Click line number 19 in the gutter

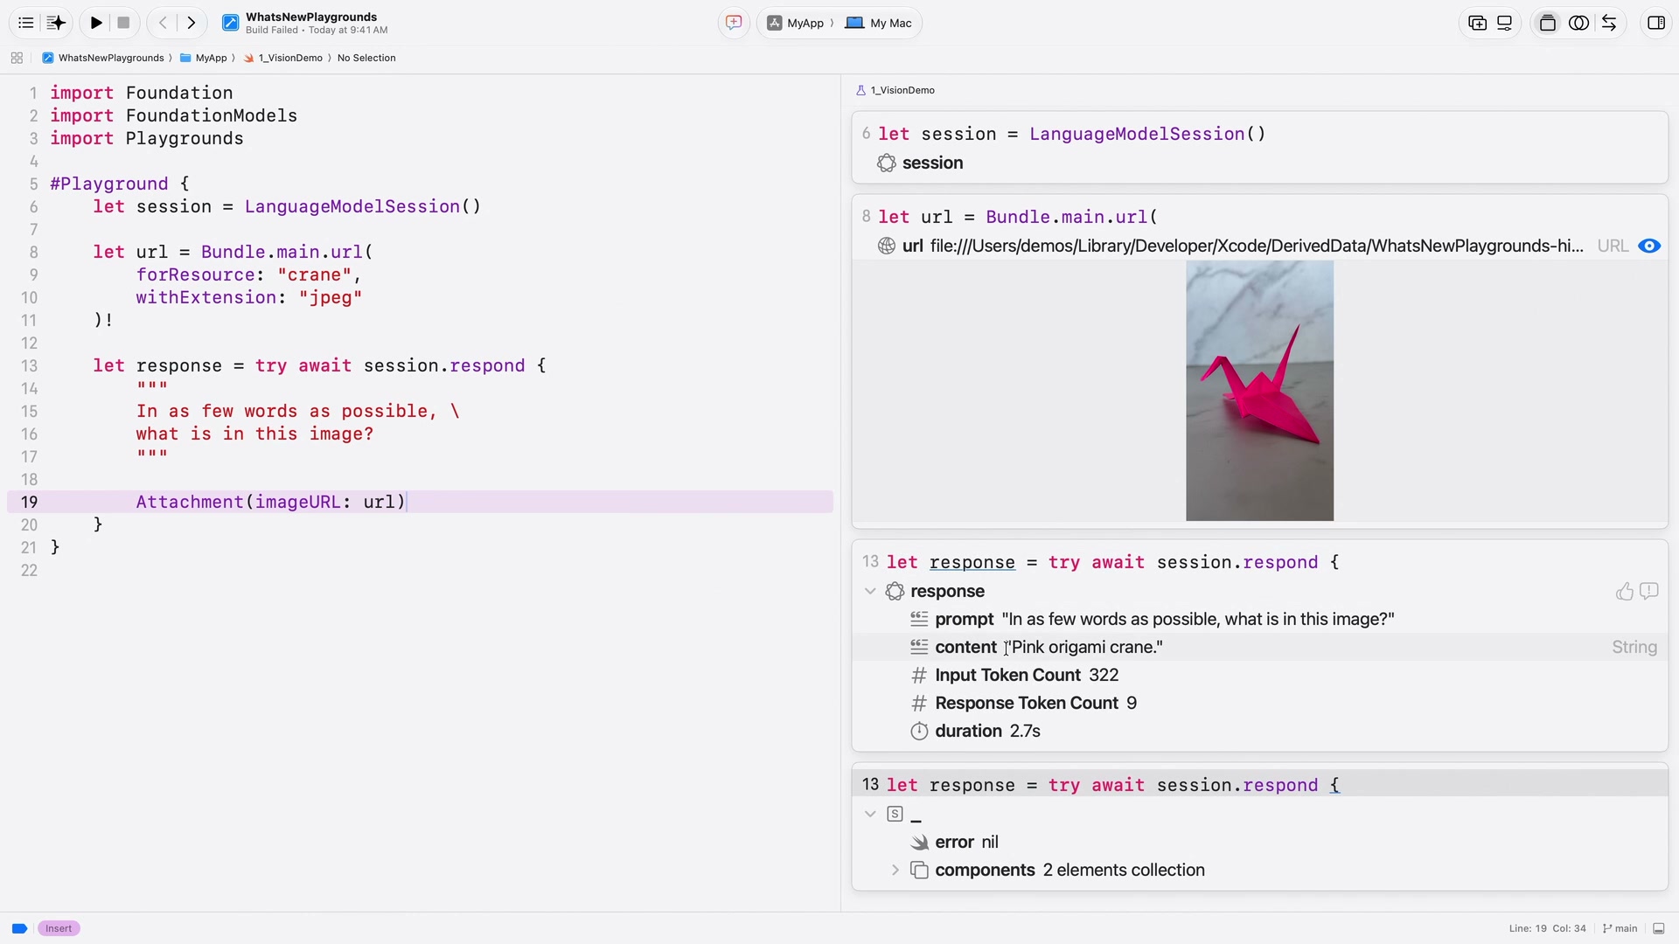(x=29, y=502)
